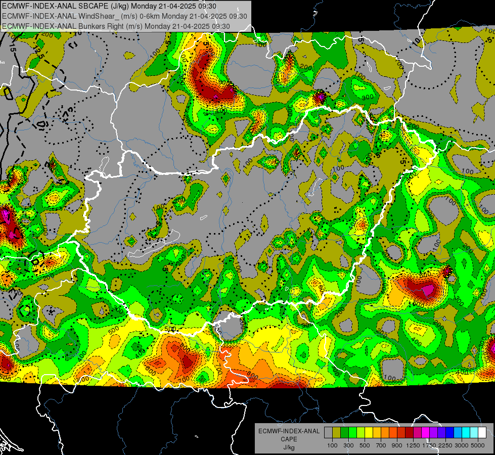
Task: Pick the yellow-green legend swatch
Action: [361, 433]
